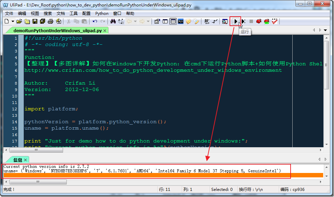Screen dimensions: 334x197
Task: Click the copy icon in toolbar
Action: (76, 21)
